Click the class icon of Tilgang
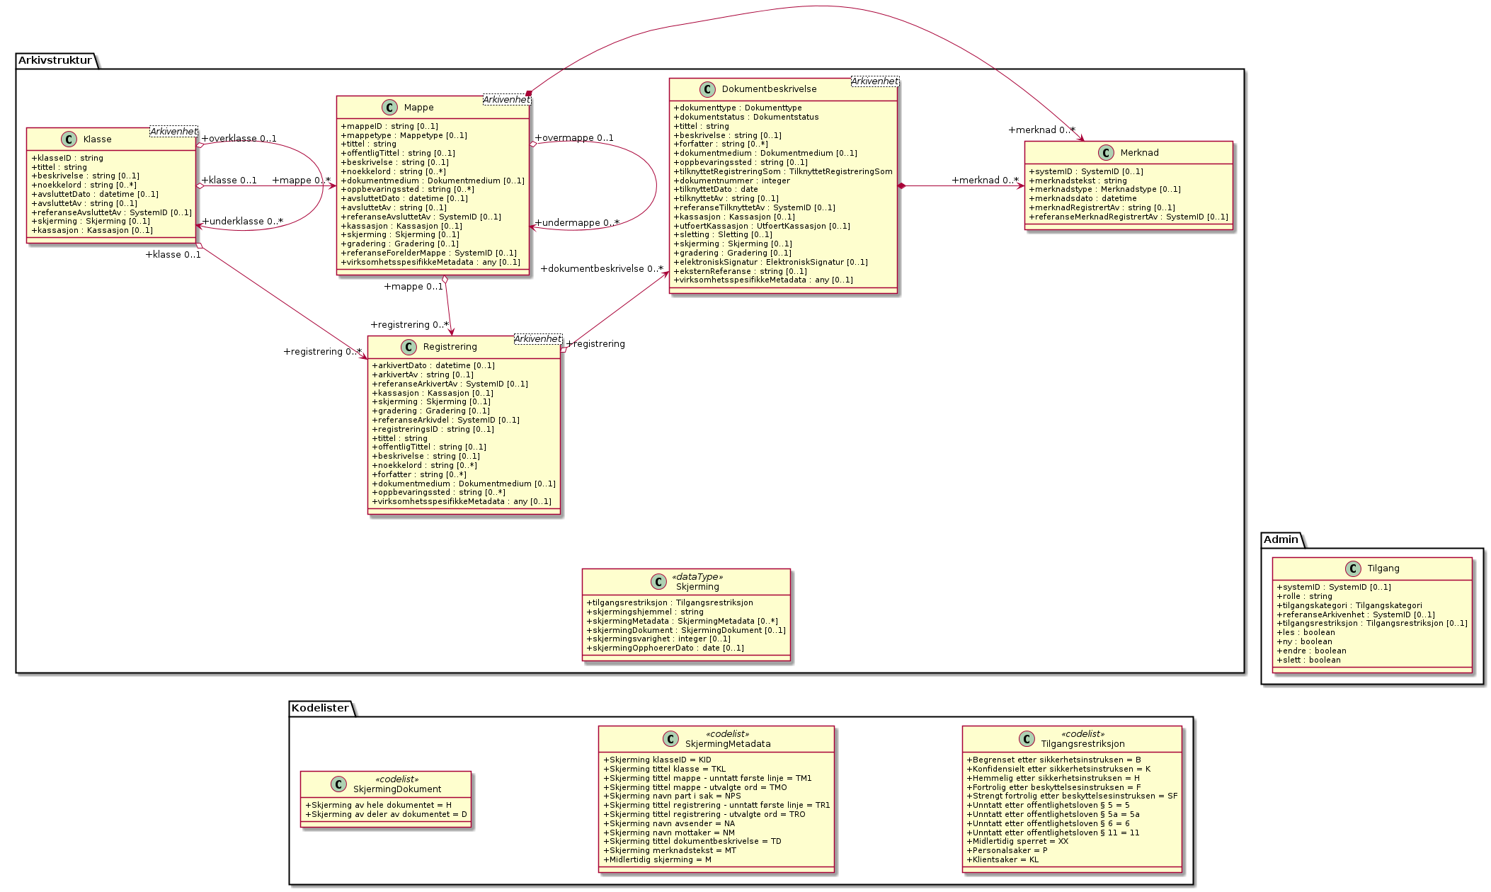 (x=1352, y=568)
